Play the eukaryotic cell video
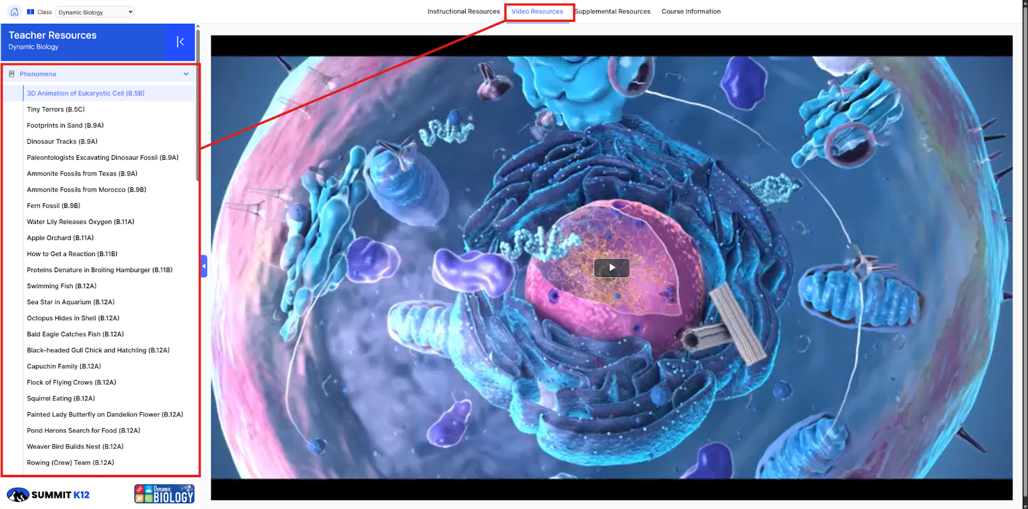The image size is (1028, 509). pos(612,268)
